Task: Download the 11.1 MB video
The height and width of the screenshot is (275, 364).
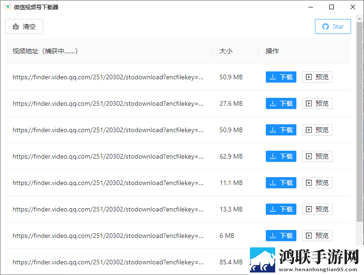Action: point(281,183)
